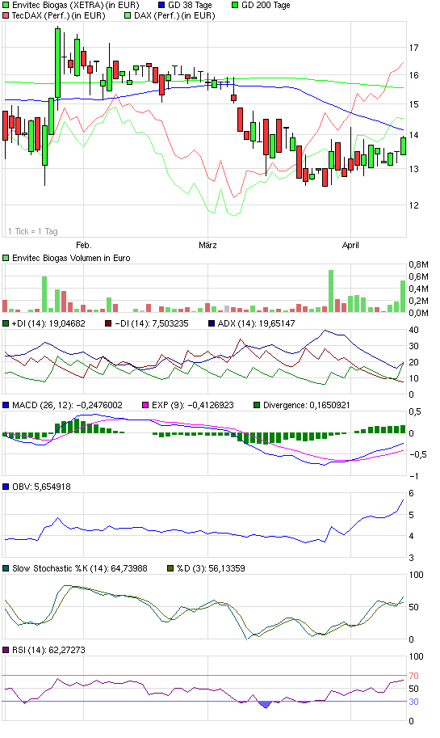The width and height of the screenshot is (440, 738).
Task: Click the OBV axis label 6
Action: pyautogui.click(x=411, y=493)
